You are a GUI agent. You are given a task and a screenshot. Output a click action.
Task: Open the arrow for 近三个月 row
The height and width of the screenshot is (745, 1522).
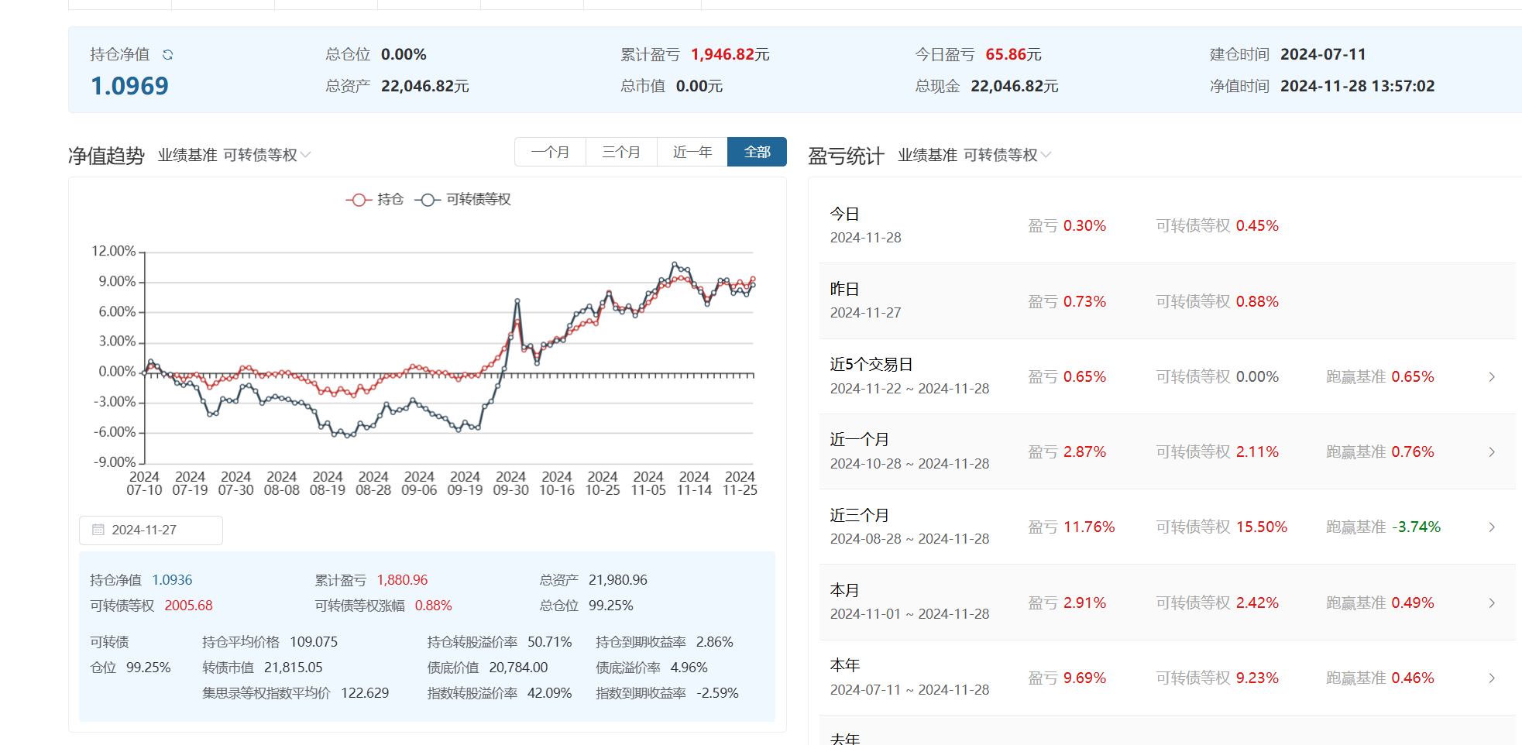click(x=1492, y=527)
